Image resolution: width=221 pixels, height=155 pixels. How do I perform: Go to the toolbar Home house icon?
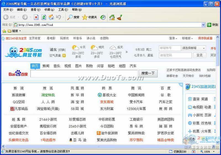51,17
